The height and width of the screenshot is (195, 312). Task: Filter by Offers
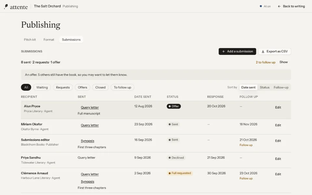click(x=82, y=87)
